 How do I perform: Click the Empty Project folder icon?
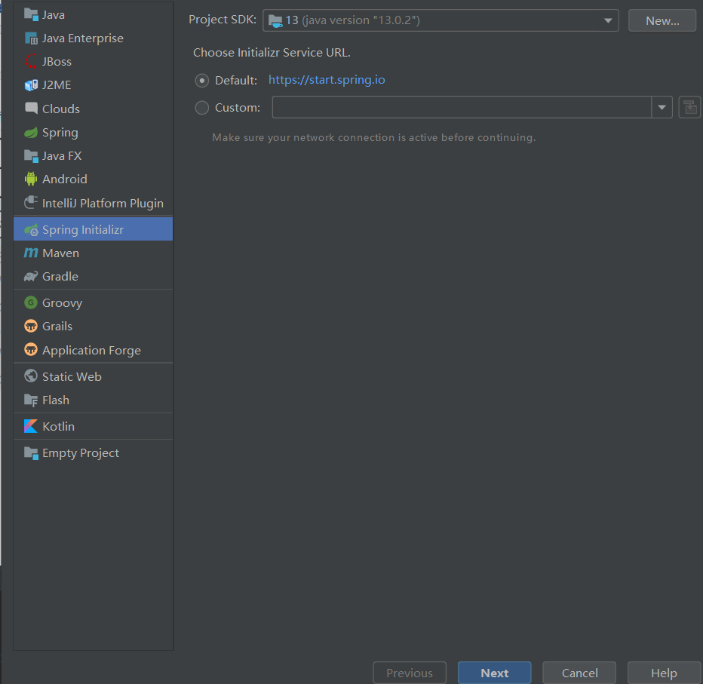[31, 453]
